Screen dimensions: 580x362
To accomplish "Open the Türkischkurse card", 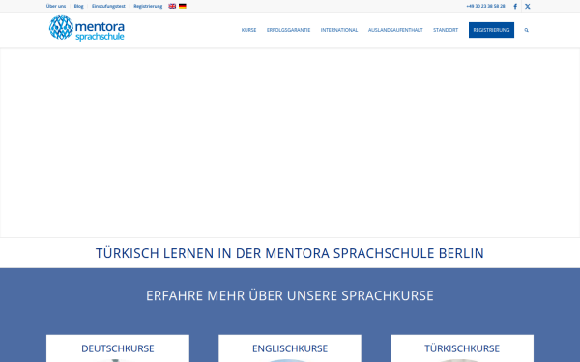I will [x=462, y=348].
